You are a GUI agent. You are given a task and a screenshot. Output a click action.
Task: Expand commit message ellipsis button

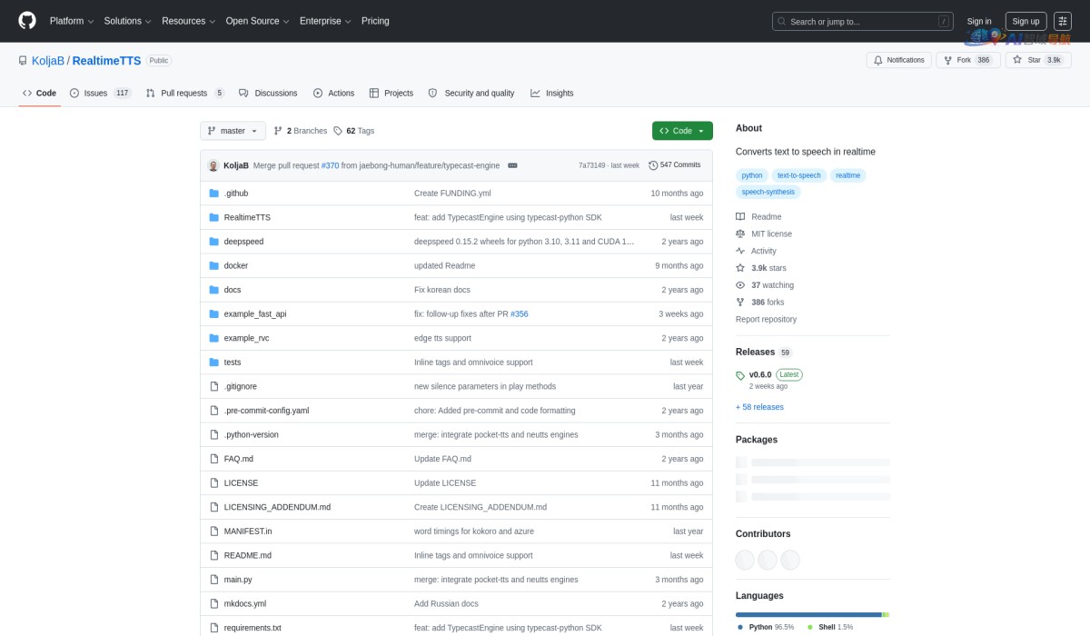[x=512, y=165]
